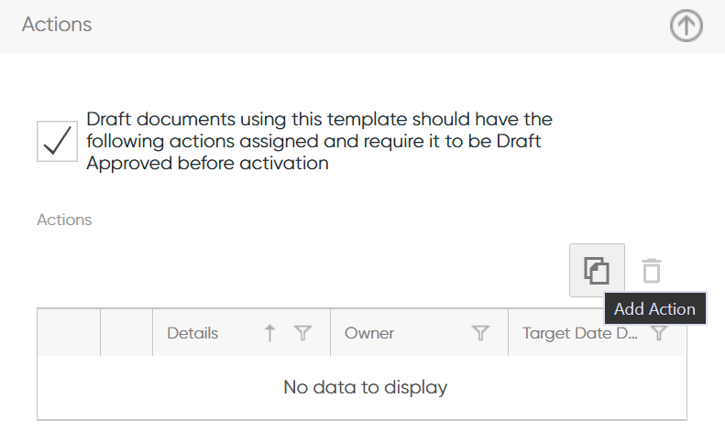Click the Target Date D... column header

(x=580, y=333)
